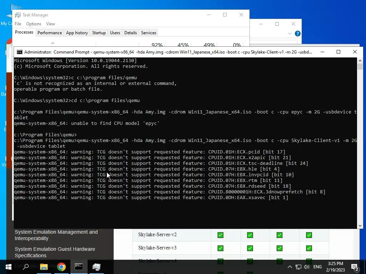Click Command Prompt scrollbar up arrow
The height and width of the screenshot is (274, 366).
pos(360,61)
